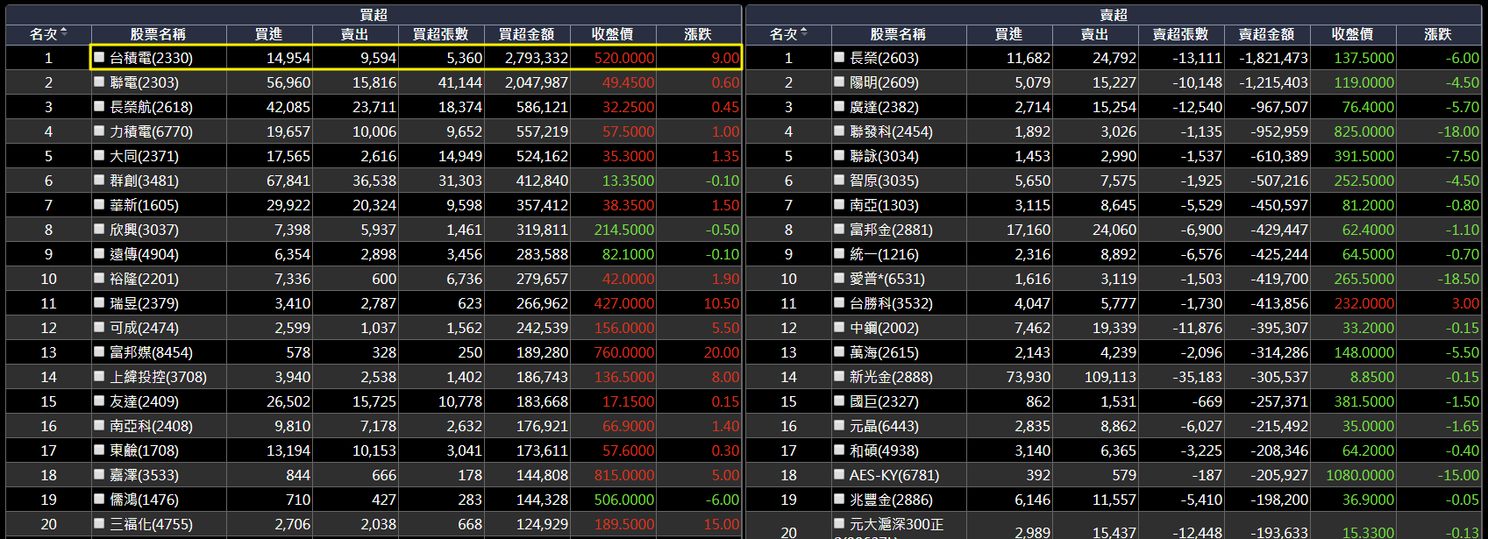
Task: Click the 買超 panel title
Action: [374, 15]
